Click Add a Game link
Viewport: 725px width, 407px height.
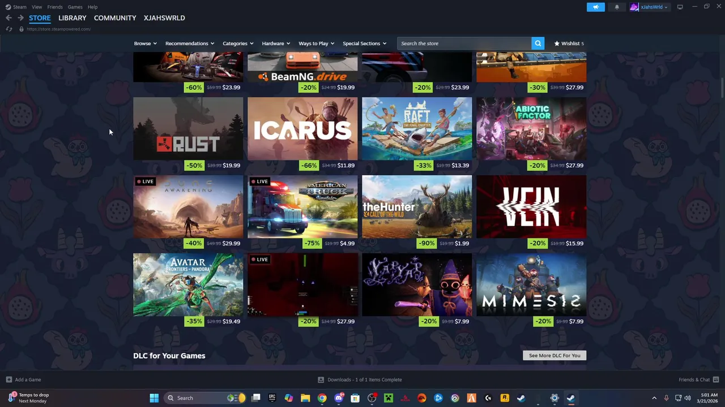(x=28, y=379)
